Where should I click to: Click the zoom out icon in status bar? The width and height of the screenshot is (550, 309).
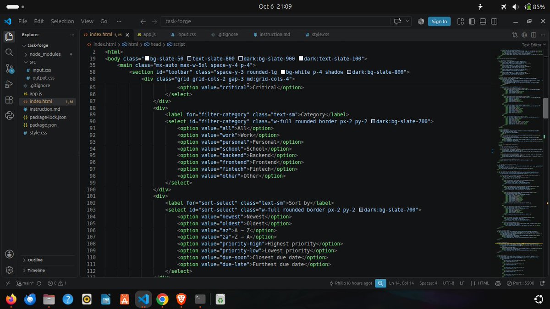[x=380, y=283]
